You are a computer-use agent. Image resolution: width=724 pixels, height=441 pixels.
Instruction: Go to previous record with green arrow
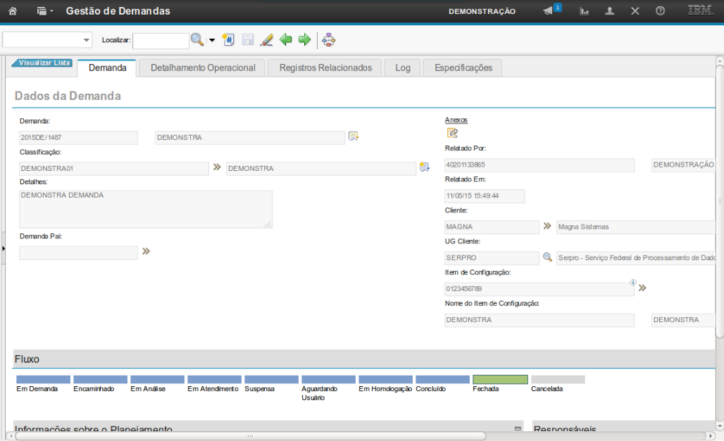click(286, 40)
